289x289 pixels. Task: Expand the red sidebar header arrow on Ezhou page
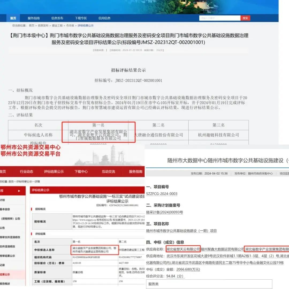click(19, 191)
